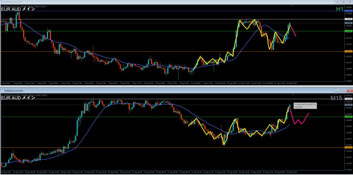Close the EURAUD M15 chart window
The image size is (353, 175).
coord(350,91)
